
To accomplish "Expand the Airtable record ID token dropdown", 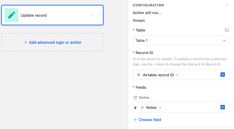I will 177,75.
